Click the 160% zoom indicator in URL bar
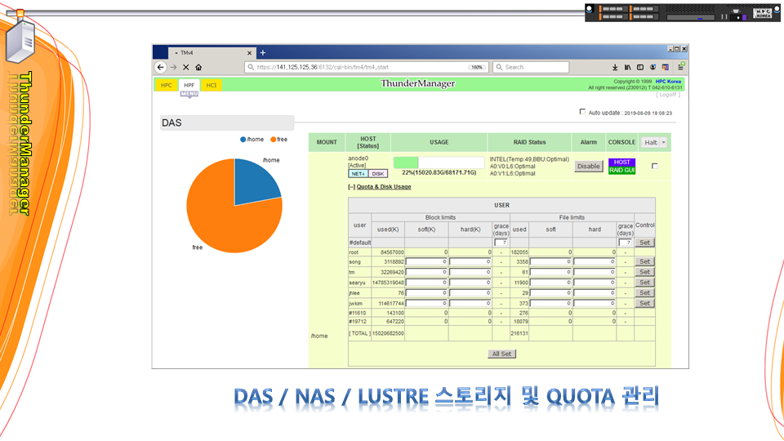This screenshot has width=784, height=441. point(477,67)
